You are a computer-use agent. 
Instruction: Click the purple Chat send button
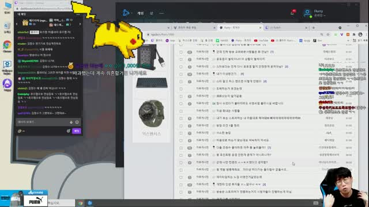pos(77,131)
